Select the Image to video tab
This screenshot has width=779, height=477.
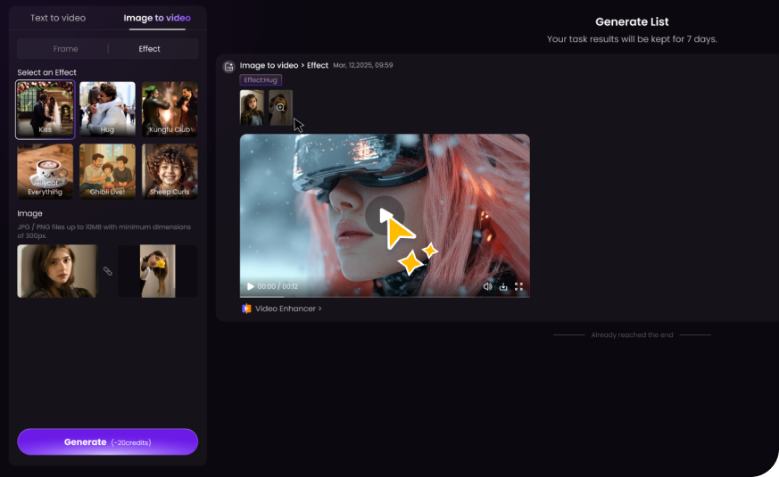(x=157, y=18)
